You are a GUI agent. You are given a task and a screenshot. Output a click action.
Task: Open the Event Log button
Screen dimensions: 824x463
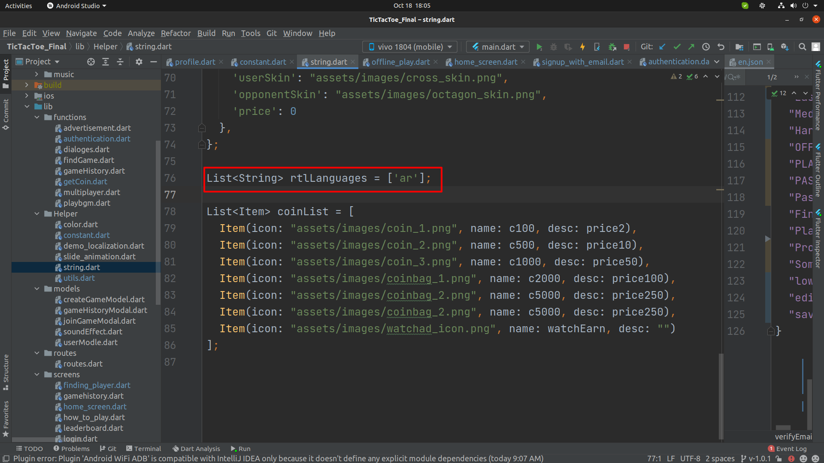[x=788, y=448]
